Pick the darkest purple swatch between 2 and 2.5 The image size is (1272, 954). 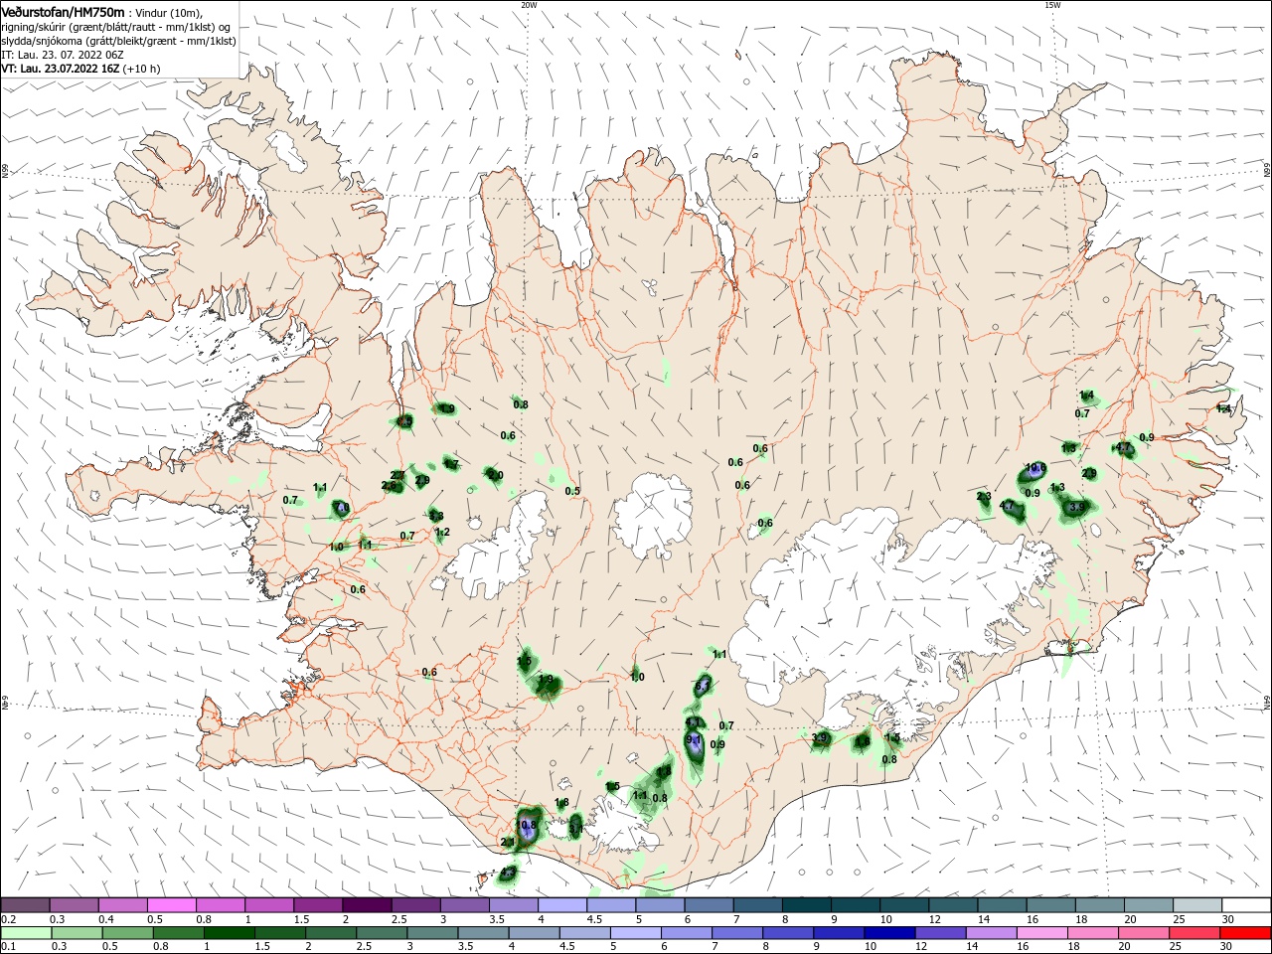pos(367,905)
